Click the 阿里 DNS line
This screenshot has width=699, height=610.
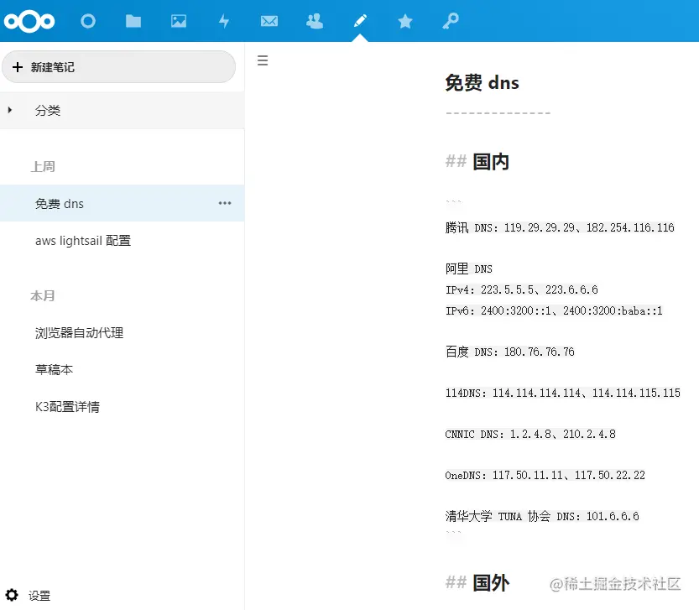click(468, 269)
